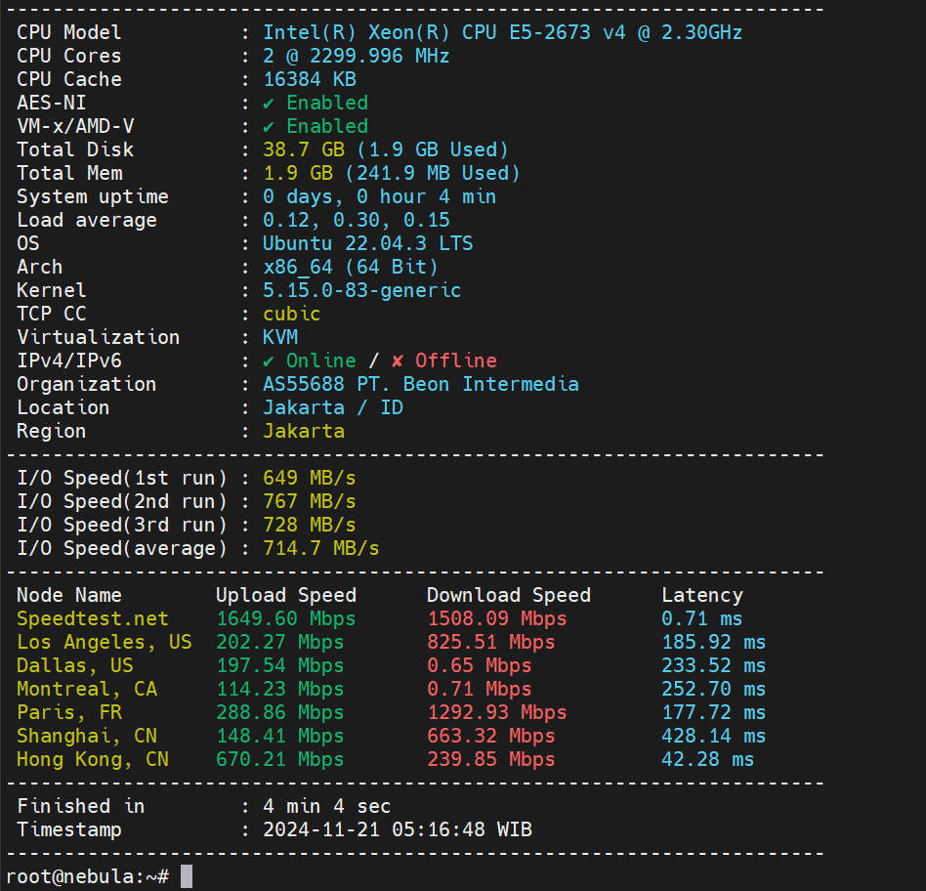Screen dimensions: 926x891
Task: Click the Latency column header
Action: click(x=702, y=595)
